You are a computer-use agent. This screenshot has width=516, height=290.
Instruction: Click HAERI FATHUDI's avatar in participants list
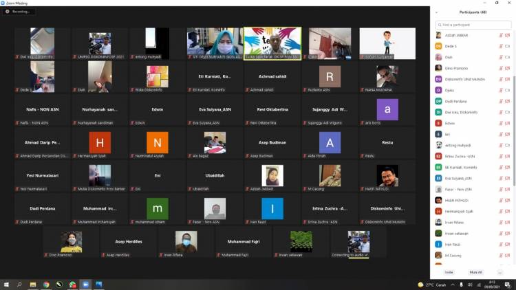click(438, 200)
